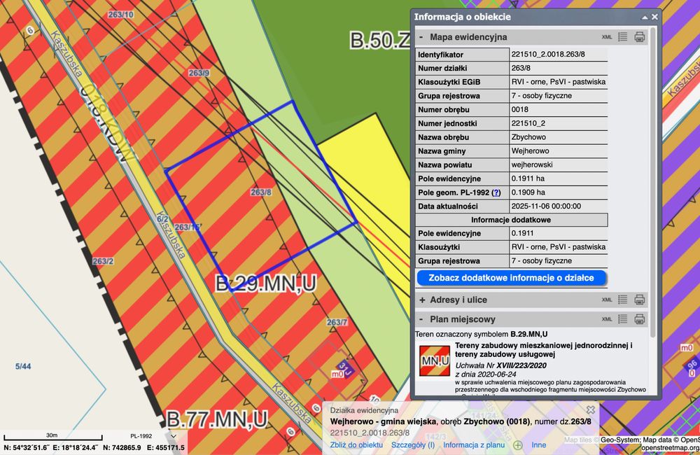
Task: Click the Identyfikator row label
Action: point(440,55)
